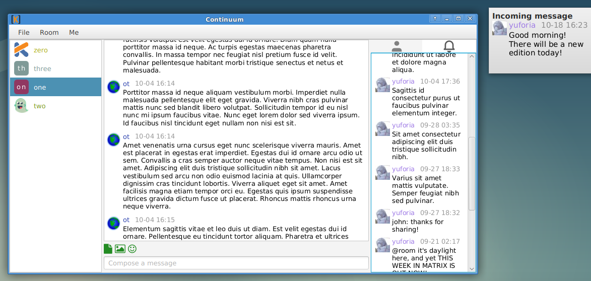The image size is (591, 281).
Task: Switch to the notifications bell tab
Action: [449, 46]
